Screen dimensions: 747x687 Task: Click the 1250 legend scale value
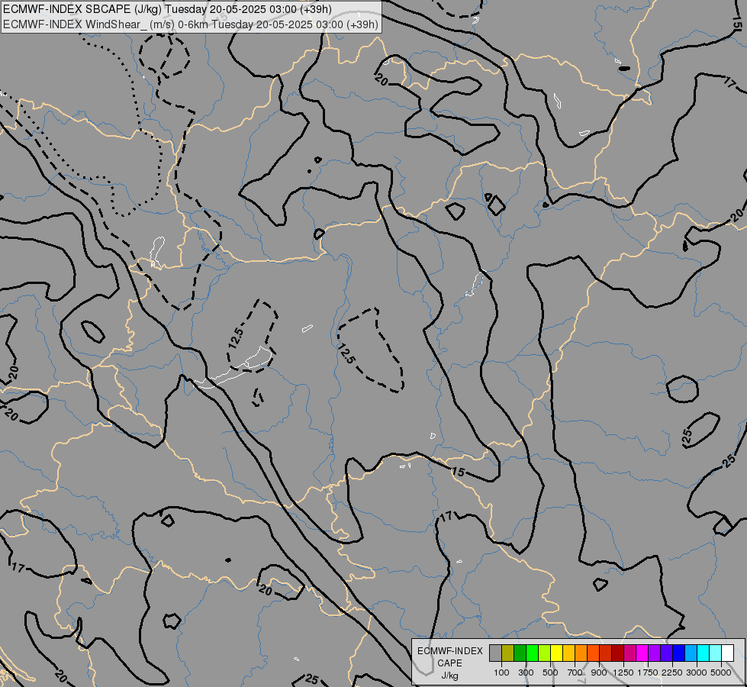click(x=623, y=672)
